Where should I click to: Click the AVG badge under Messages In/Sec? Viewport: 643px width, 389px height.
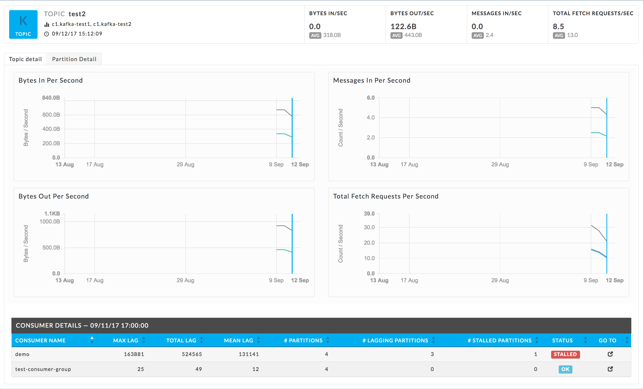[x=477, y=36]
